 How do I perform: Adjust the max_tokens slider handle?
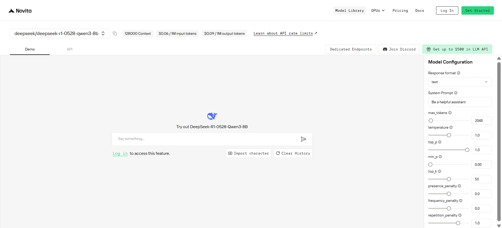[431, 121]
